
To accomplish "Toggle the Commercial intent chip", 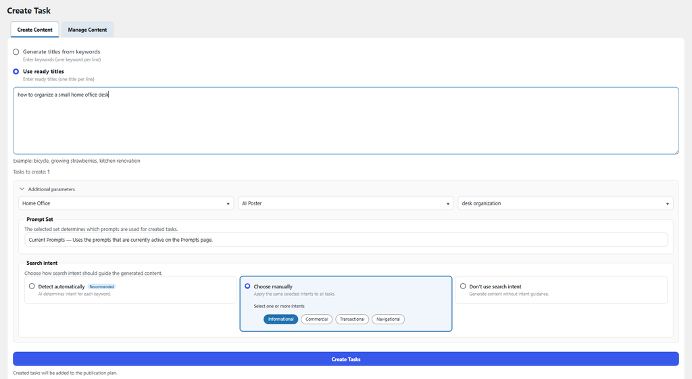I will [x=316, y=319].
